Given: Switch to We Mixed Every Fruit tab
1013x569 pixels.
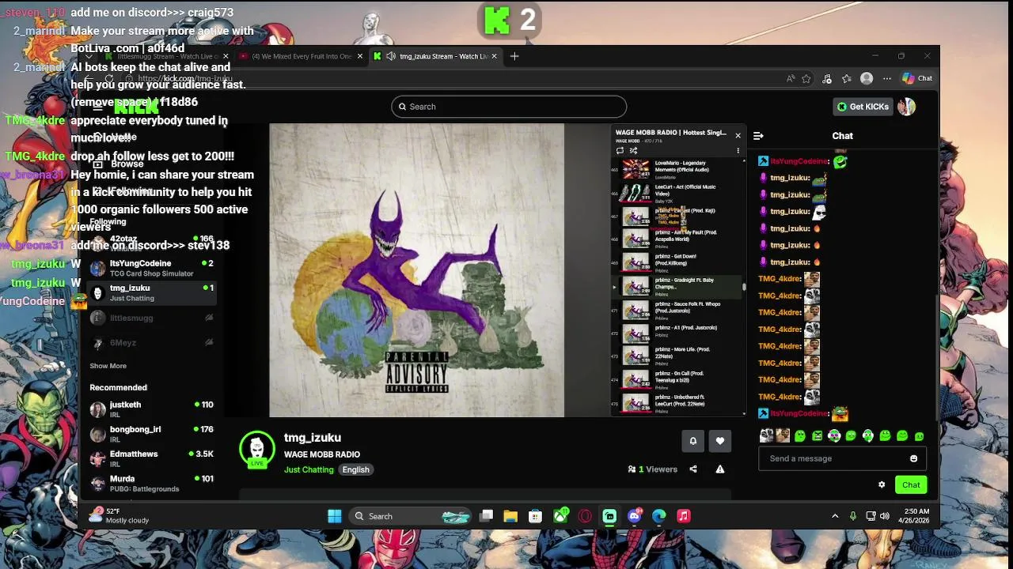Looking at the screenshot, I should click(301, 56).
